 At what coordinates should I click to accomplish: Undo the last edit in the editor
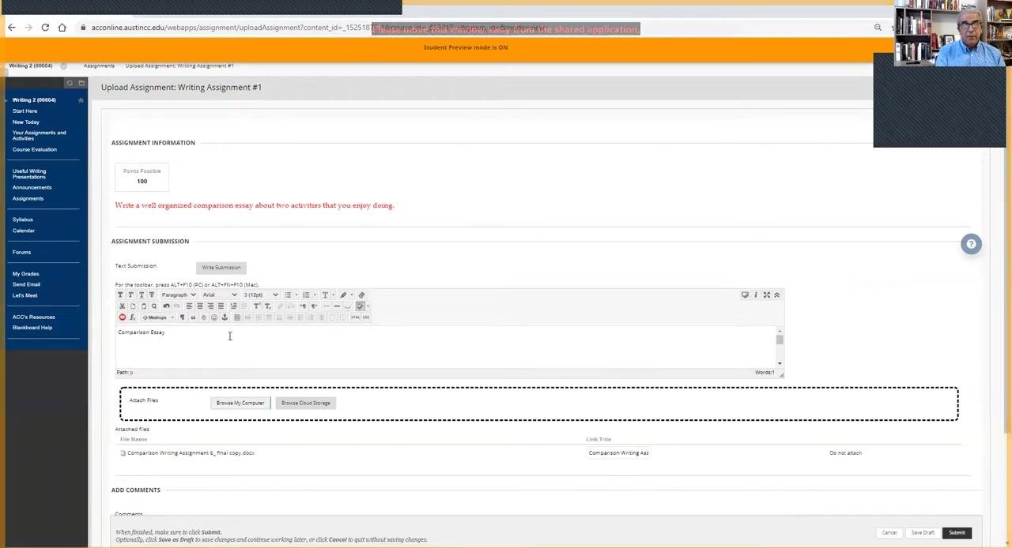click(x=166, y=306)
